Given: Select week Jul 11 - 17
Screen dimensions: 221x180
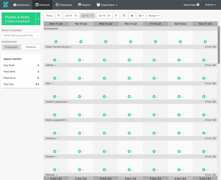Looking at the screenshot, I should pyautogui.click(x=88, y=16).
